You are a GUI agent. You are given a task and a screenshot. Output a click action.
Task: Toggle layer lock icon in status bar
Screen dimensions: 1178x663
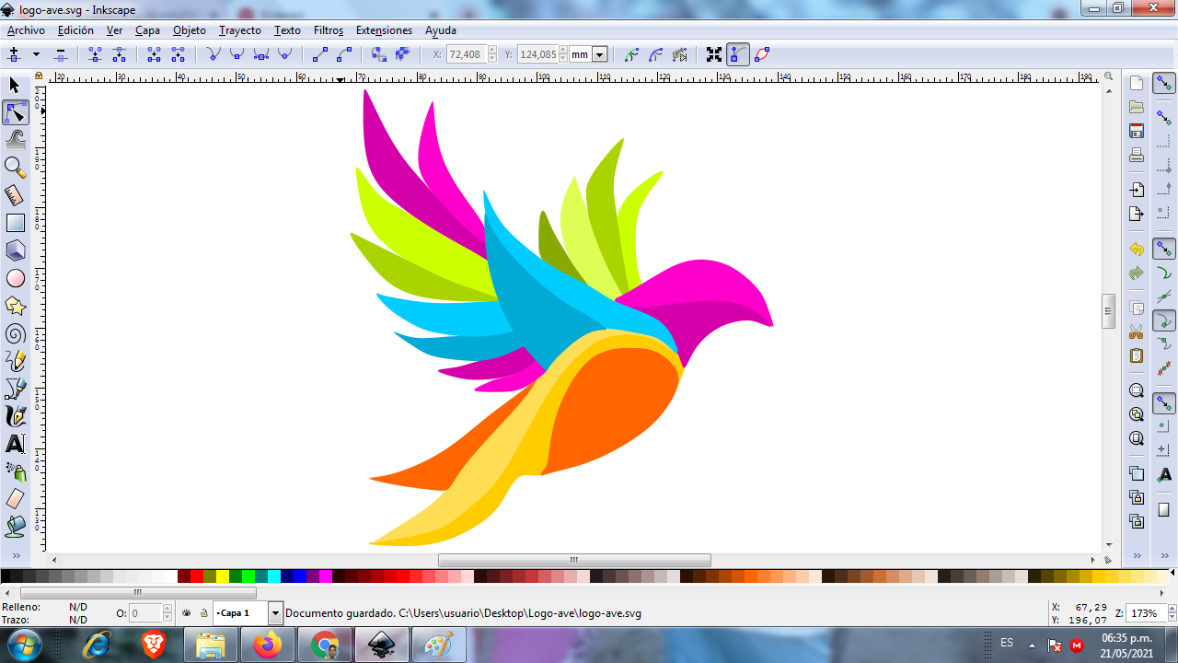(x=203, y=612)
